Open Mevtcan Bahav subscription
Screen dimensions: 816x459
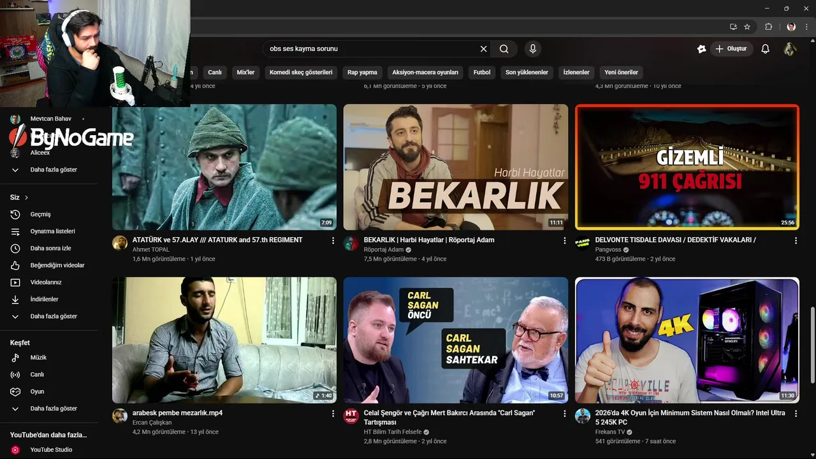[51, 119]
